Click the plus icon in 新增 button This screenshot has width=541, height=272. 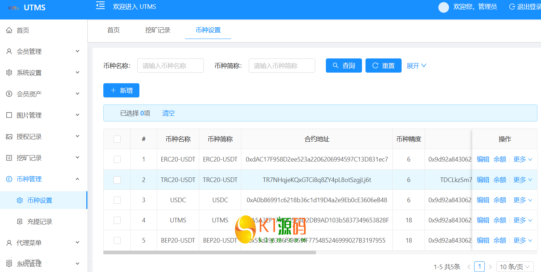click(113, 90)
